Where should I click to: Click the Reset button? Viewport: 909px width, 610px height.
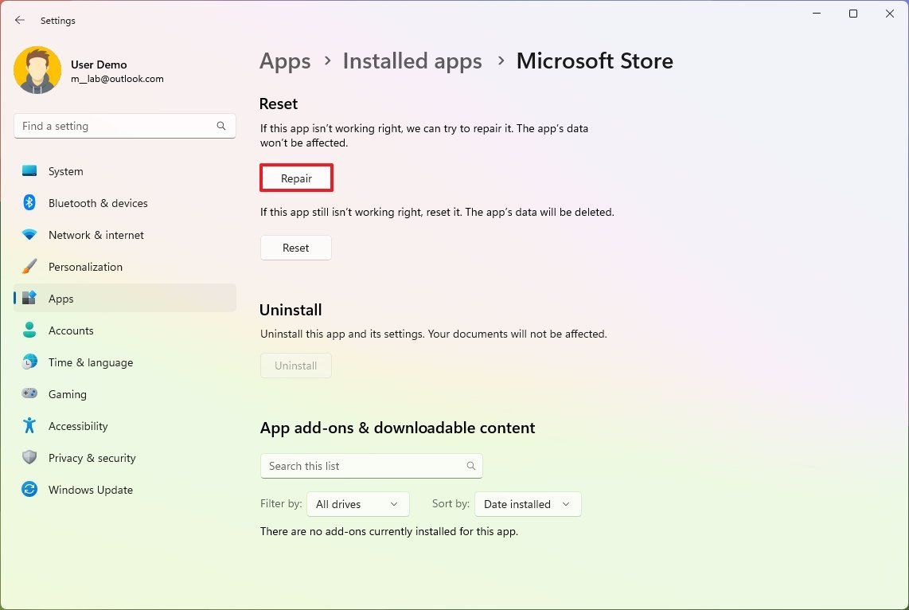(x=295, y=248)
